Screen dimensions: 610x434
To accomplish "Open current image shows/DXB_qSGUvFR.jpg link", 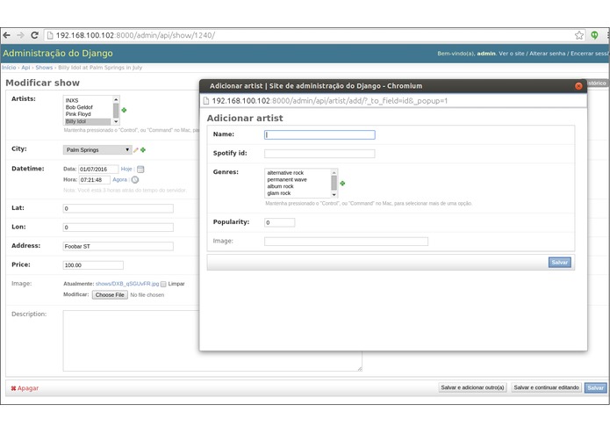I will coord(127,284).
